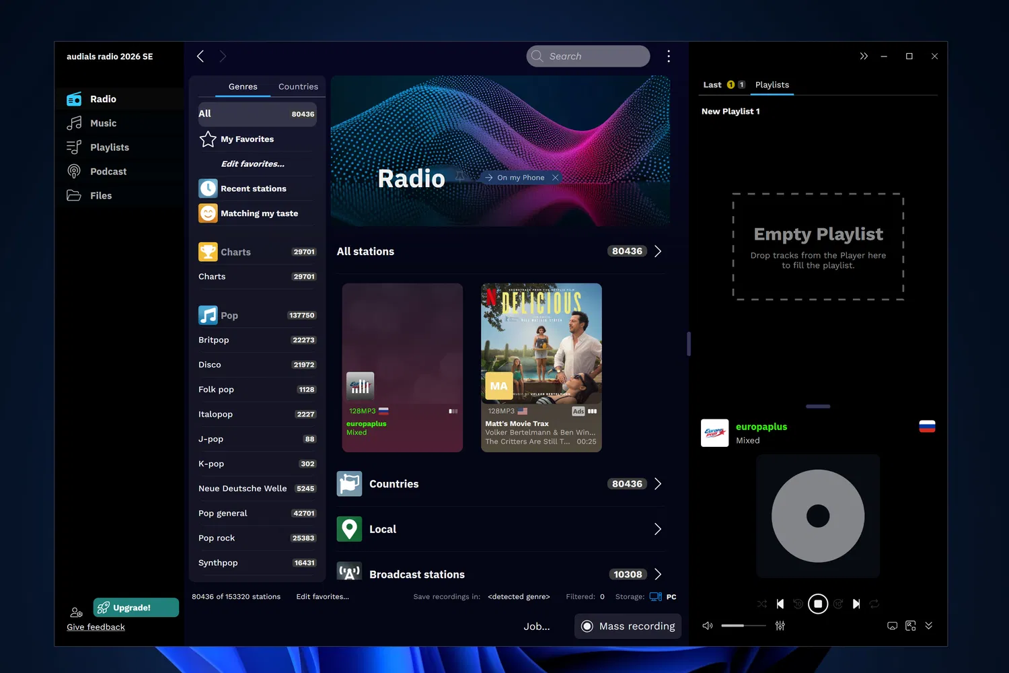The height and width of the screenshot is (673, 1009).
Task: Adjust the player volume slider
Action: pyautogui.click(x=744, y=626)
